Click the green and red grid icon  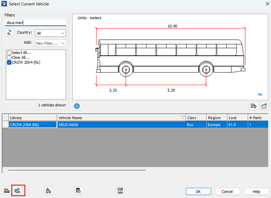pos(120,191)
